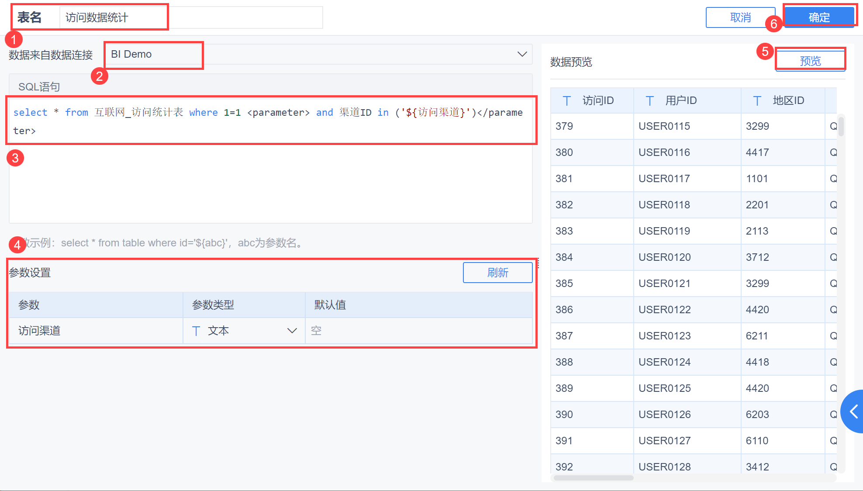This screenshot has height=491, width=863.
Task: Click the horizontal scrollbar under data preview
Action: 593,478
